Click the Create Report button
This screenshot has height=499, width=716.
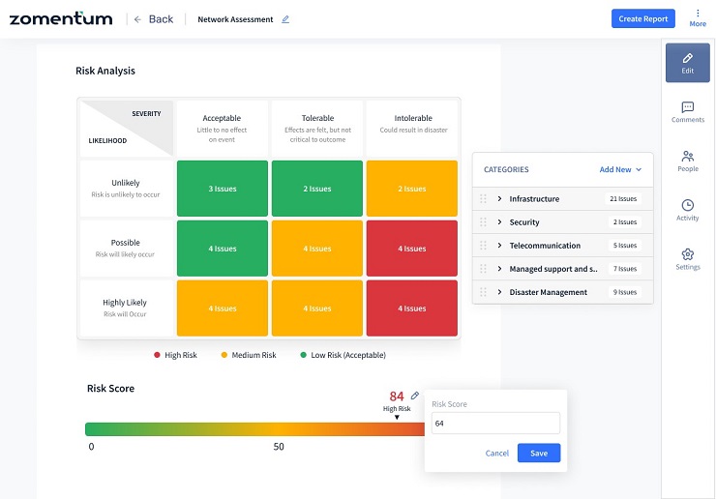(642, 18)
